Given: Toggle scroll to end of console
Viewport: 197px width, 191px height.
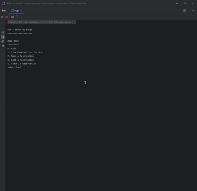Looking at the screenshot, I should pyautogui.click(x=3, y=37).
